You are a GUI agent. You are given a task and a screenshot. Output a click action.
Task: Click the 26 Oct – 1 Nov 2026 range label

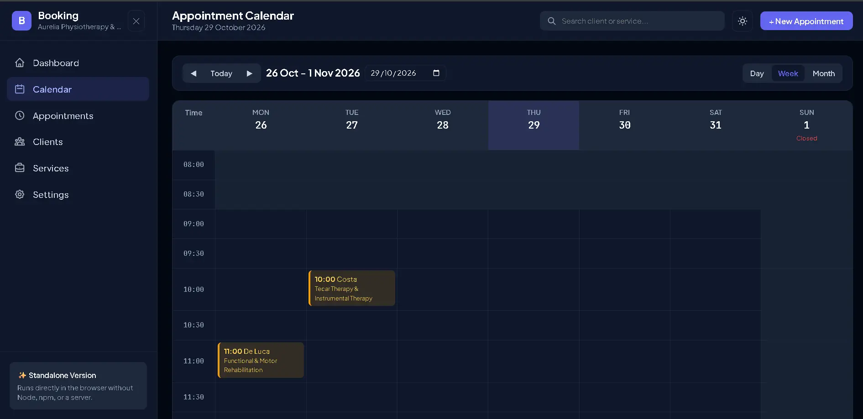pyautogui.click(x=313, y=73)
